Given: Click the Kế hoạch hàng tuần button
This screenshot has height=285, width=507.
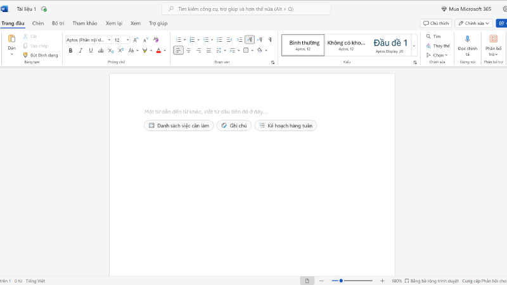Looking at the screenshot, I should [285, 125].
